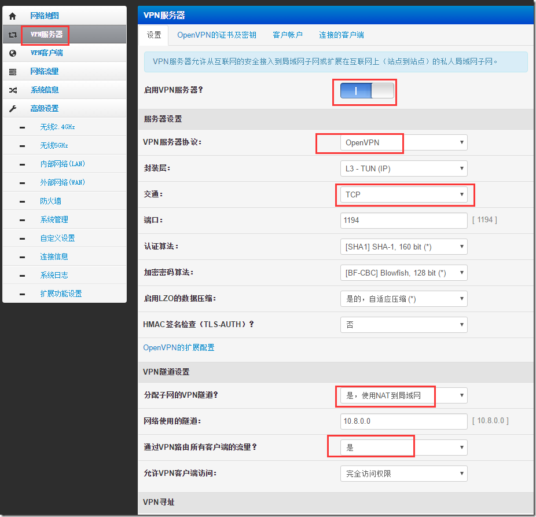Open VPN客户端 in the sidebar
Image resolution: width=536 pixels, height=517 pixels.
pos(46,53)
